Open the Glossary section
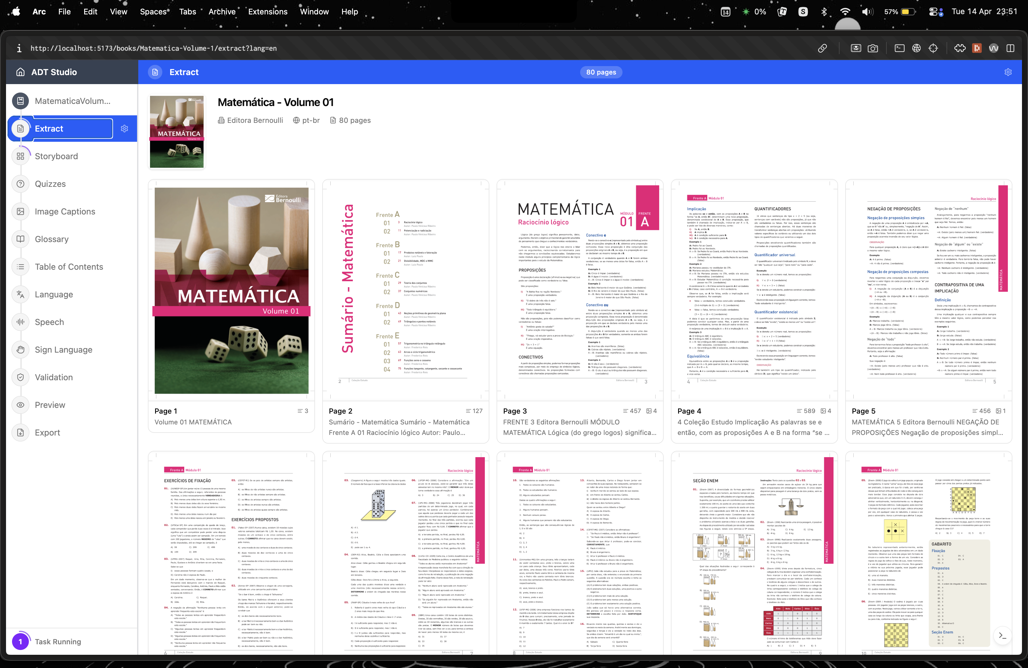This screenshot has width=1028, height=668. 51,239
